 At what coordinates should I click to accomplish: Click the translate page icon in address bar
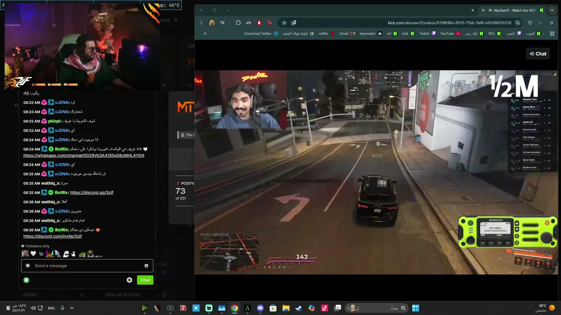(x=294, y=23)
